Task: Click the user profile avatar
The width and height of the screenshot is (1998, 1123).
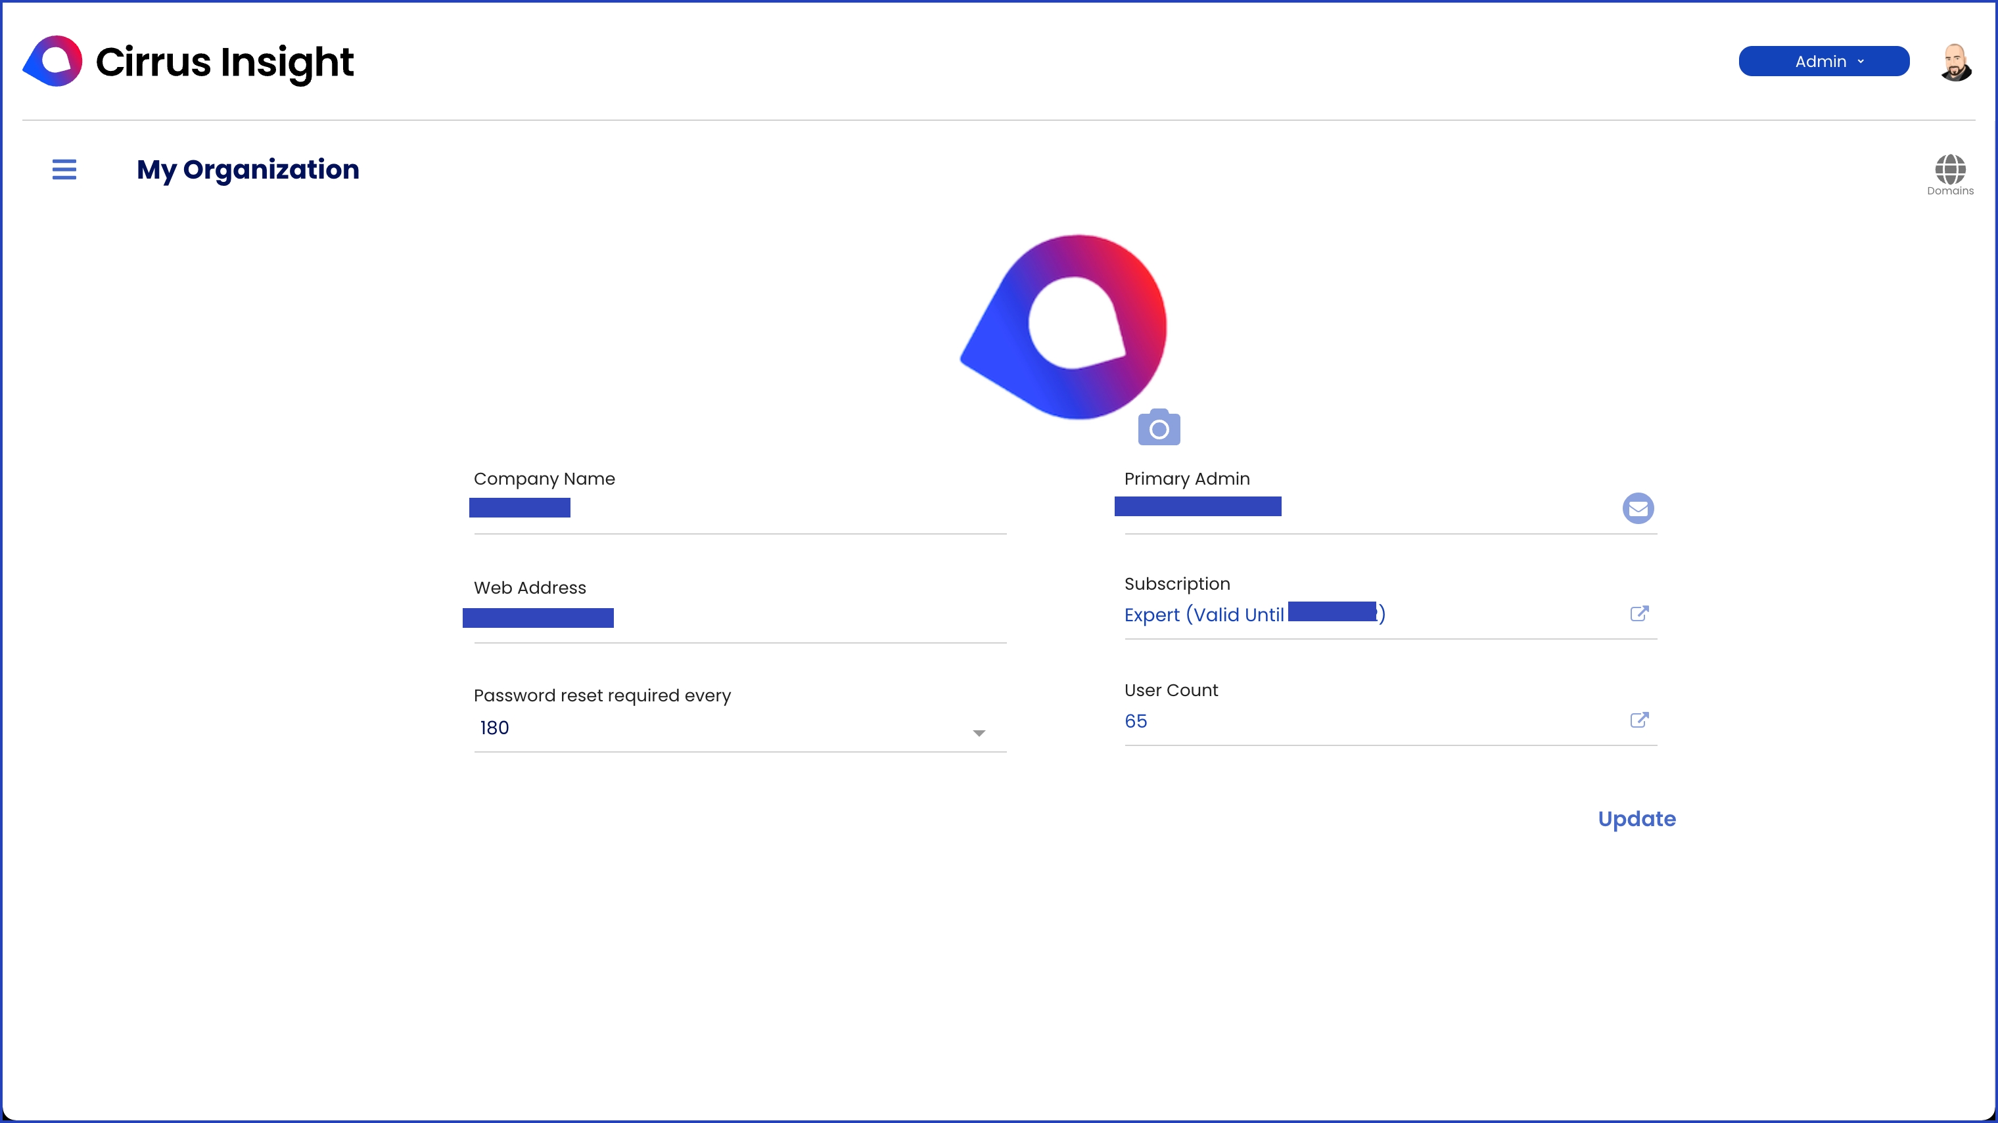Action: pos(1955,62)
